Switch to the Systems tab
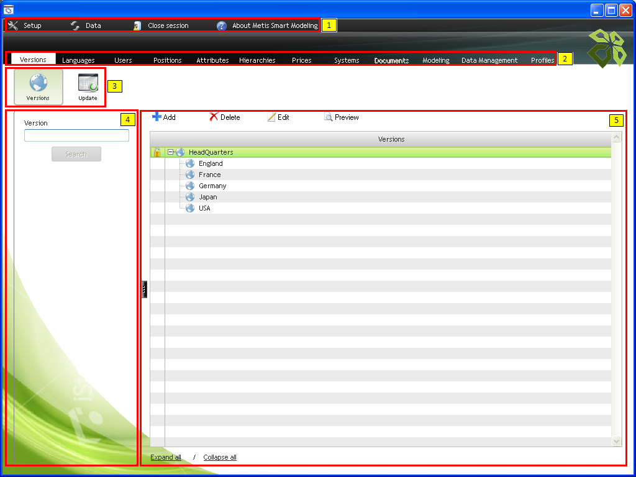Image resolution: width=636 pixels, height=477 pixels. 347,60
